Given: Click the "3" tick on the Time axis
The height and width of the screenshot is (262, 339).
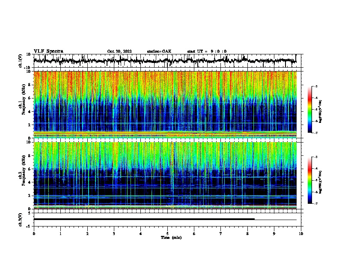Looking at the screenshot, I should pos(114,234).
